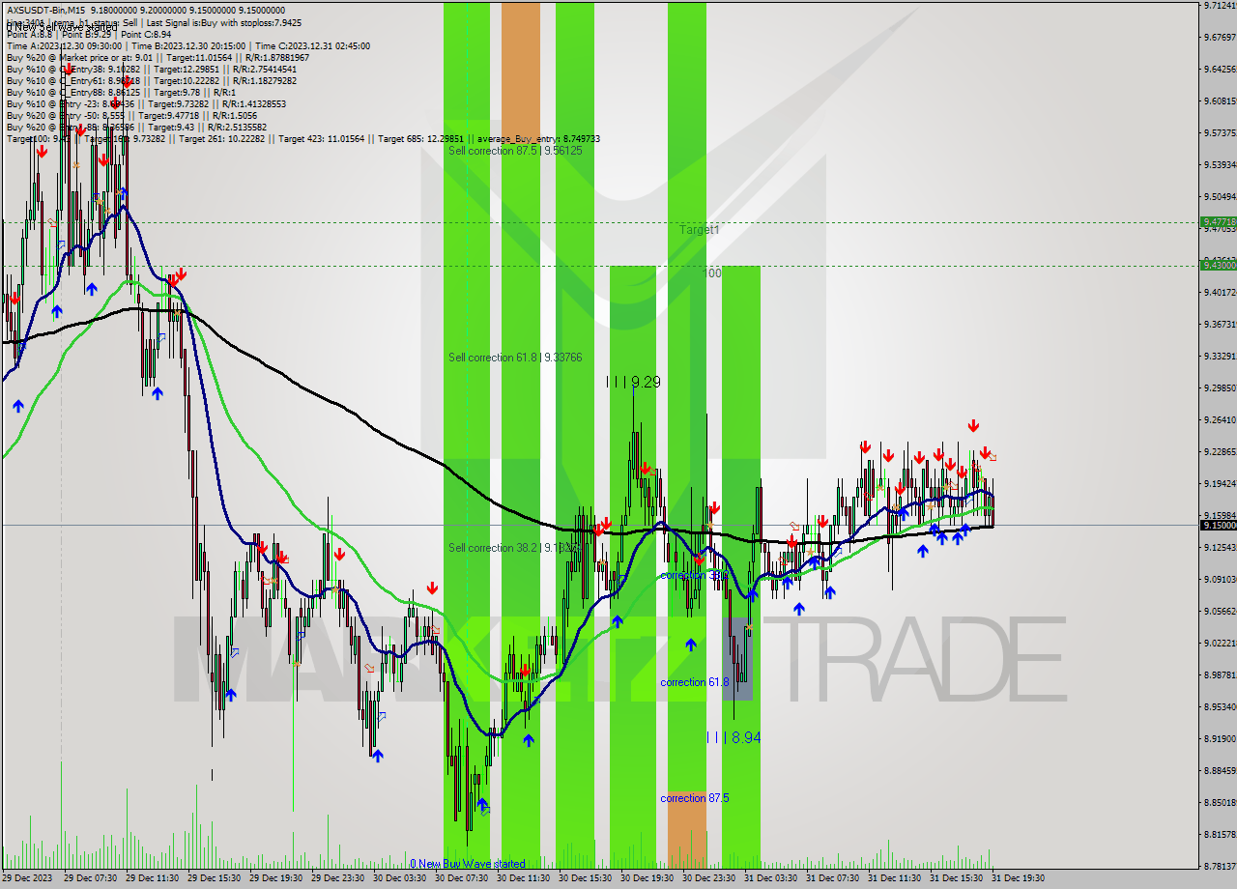The height and width of the screenshot is (889, 1237).
Task: Select the blue 'correction 61.8' label
Action: pos(695,682)
